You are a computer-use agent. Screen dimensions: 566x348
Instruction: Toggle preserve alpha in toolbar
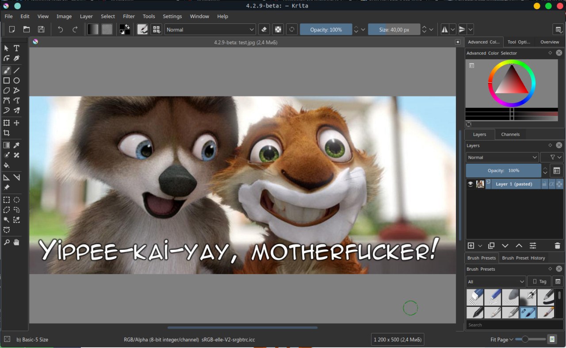[x=278, y=30]
